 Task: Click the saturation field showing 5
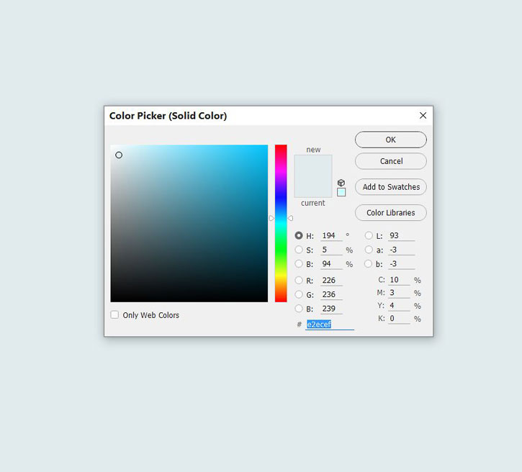(331, 250)
